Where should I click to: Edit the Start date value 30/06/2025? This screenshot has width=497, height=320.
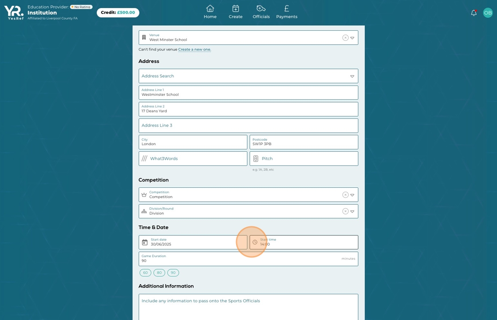tap(161, 244)
